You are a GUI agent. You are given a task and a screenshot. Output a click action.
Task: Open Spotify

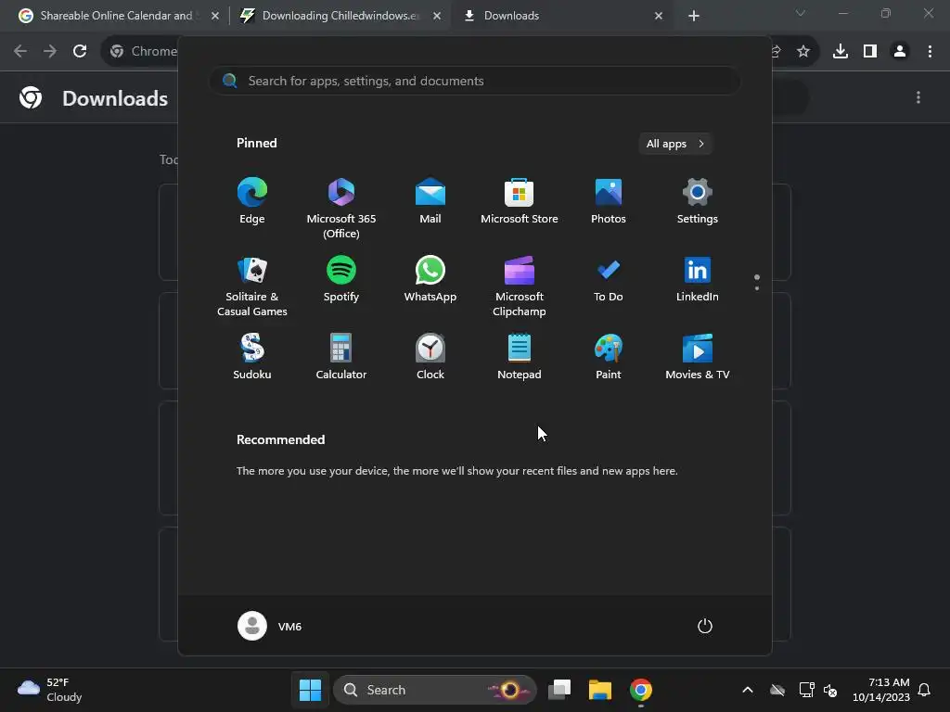point(341,279)
